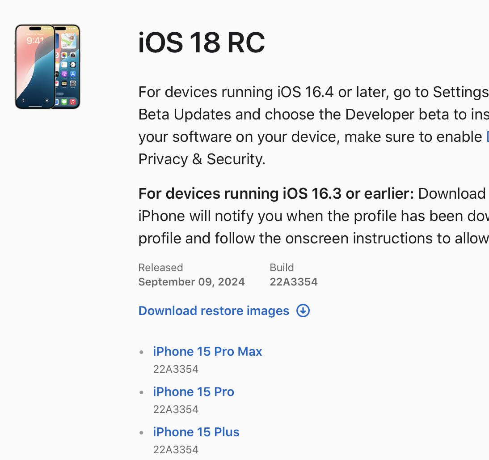
Task: Click the bullet beside iPhone 15 Pro Max
Action: coord(142,352)
